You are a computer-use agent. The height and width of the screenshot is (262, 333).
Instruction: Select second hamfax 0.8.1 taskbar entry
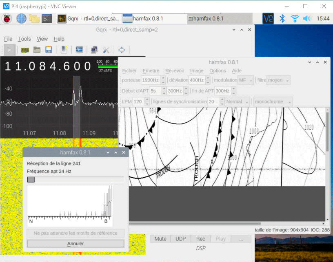220,19
